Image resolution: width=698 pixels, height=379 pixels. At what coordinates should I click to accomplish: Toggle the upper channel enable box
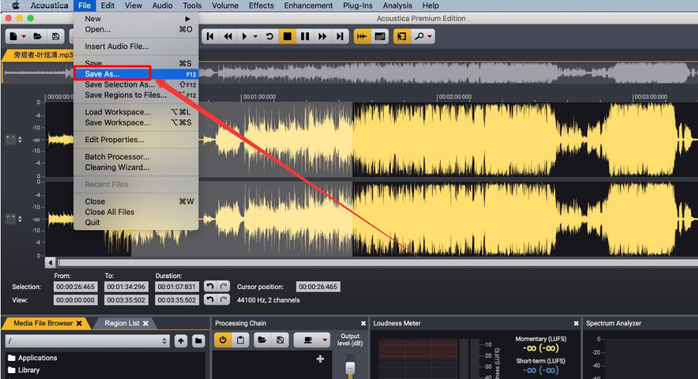10,140
